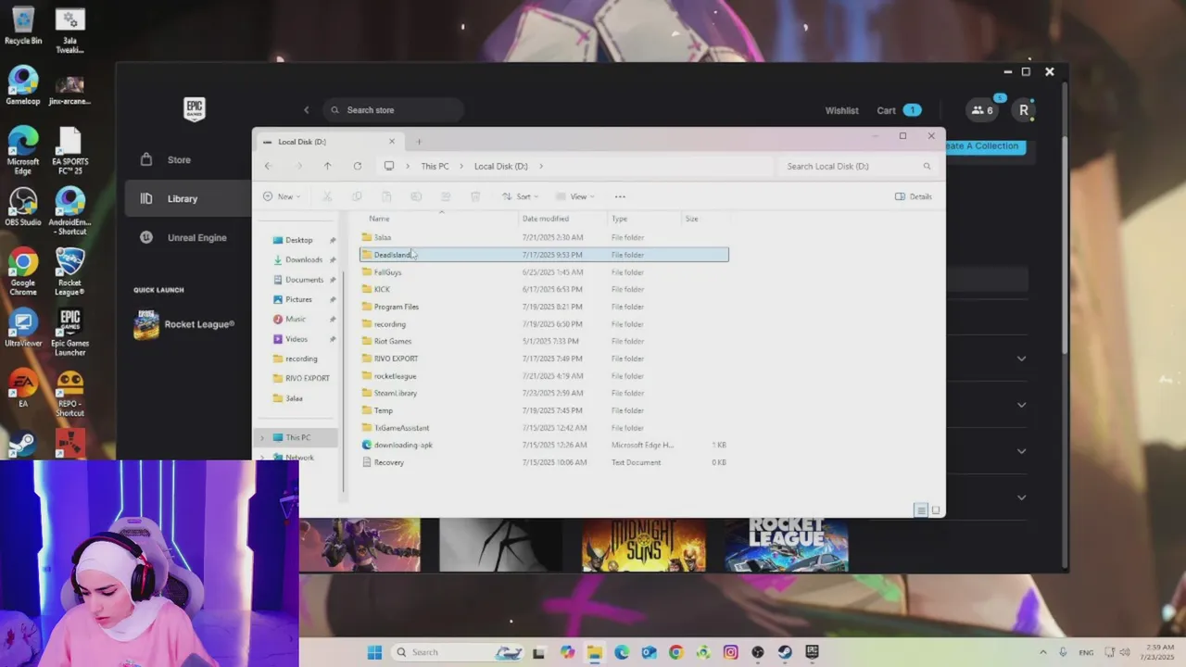Open the Windows Start button
This screenshot has height=667, width=1186.
(374, 652)
